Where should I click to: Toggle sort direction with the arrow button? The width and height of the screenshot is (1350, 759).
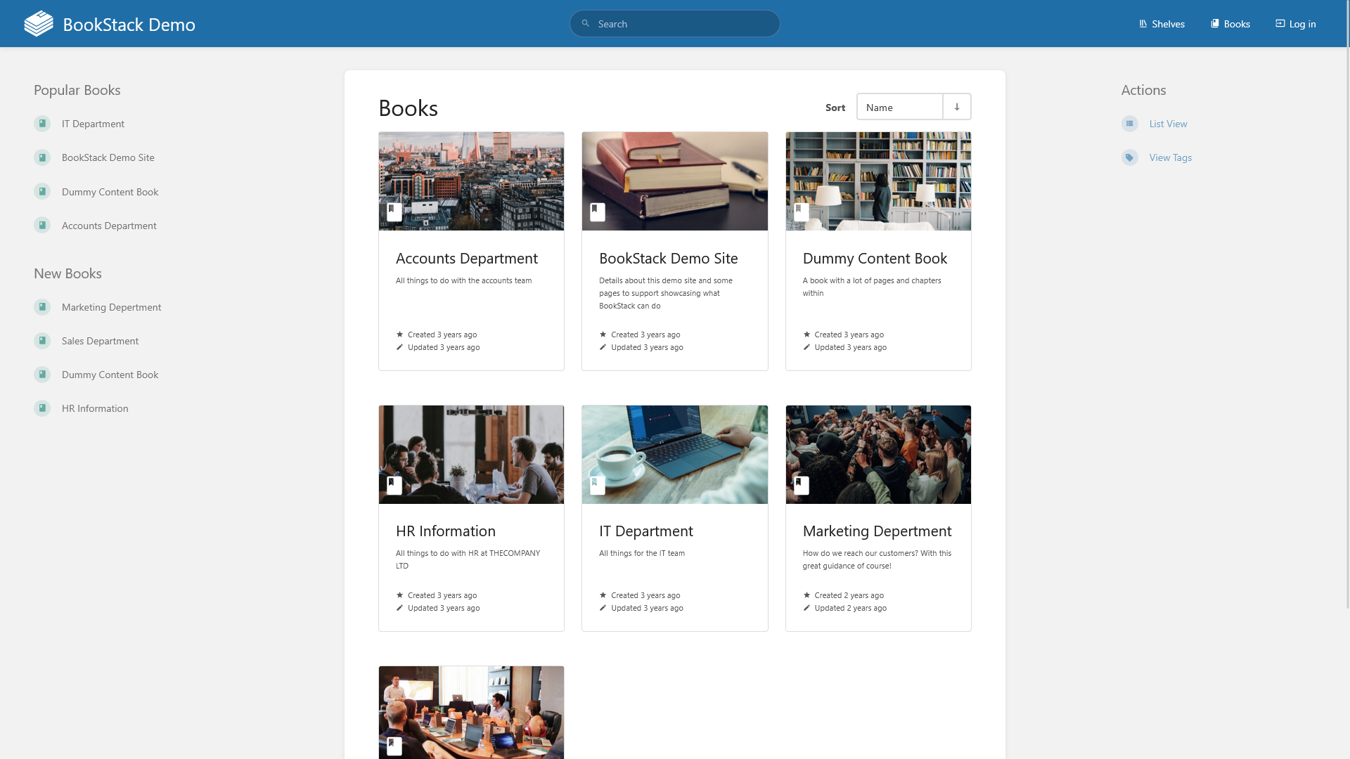[957, 107]
